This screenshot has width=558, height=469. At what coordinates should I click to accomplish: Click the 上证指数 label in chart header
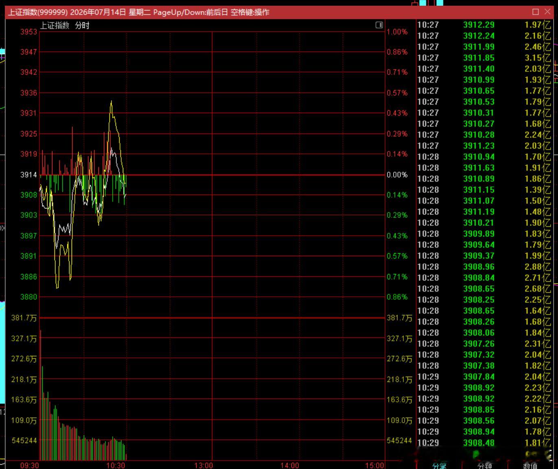[x=55, y=26]
